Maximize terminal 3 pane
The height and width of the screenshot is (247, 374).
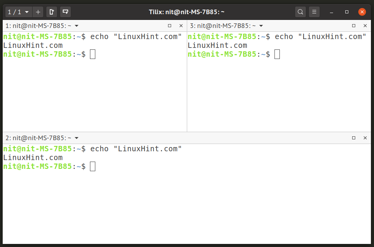pos(354,26)
